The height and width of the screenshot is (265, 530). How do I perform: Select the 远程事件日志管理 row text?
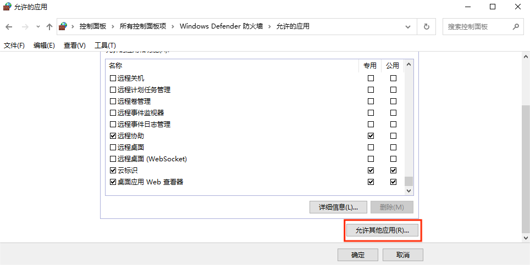tap(144, 125)
